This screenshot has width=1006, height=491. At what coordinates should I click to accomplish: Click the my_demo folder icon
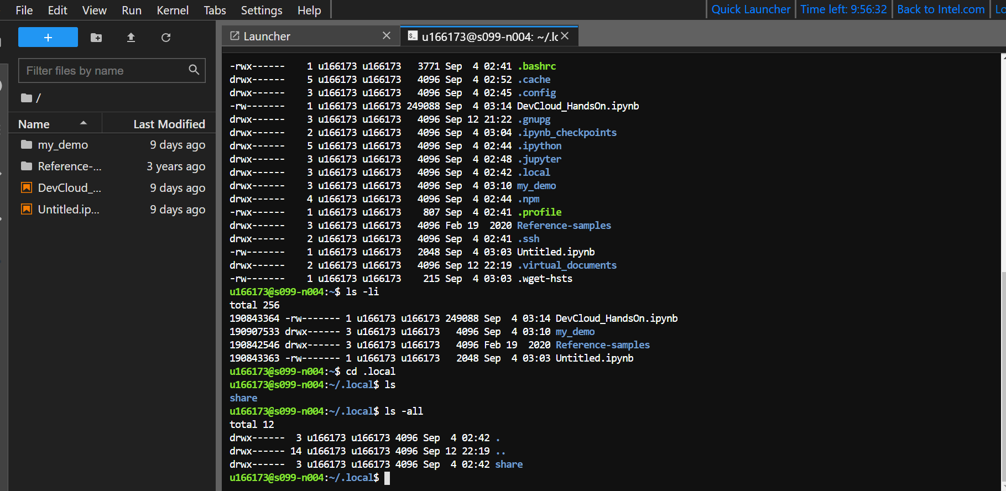click(27, 144)
